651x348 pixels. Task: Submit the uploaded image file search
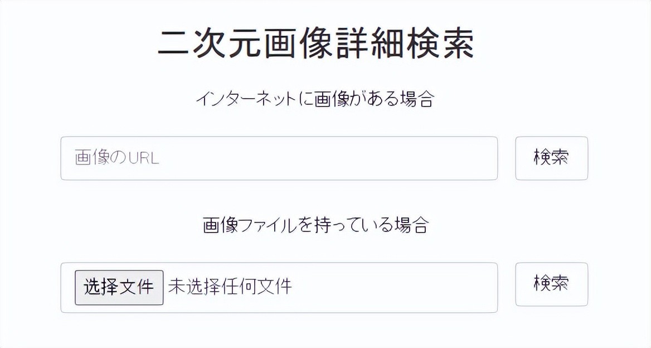551,284
